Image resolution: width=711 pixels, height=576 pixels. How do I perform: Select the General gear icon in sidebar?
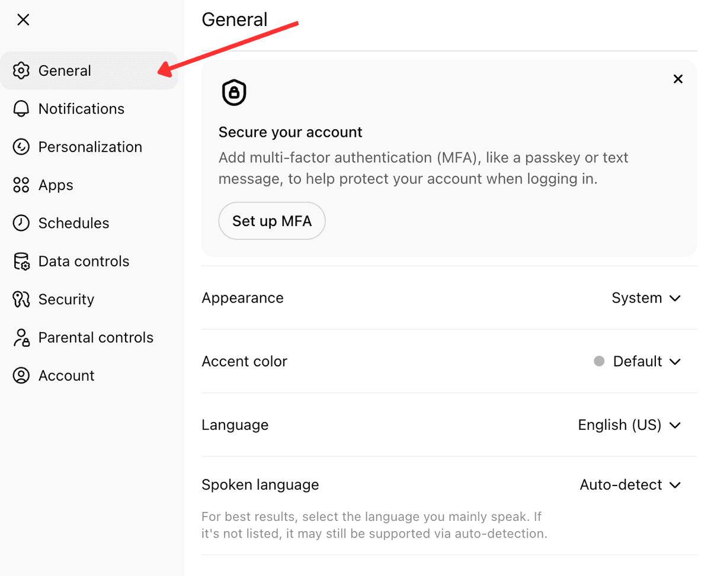coord(21,70)
